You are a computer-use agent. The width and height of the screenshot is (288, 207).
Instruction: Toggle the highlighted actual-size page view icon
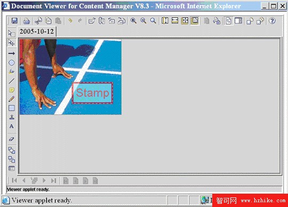click(195, 21)
